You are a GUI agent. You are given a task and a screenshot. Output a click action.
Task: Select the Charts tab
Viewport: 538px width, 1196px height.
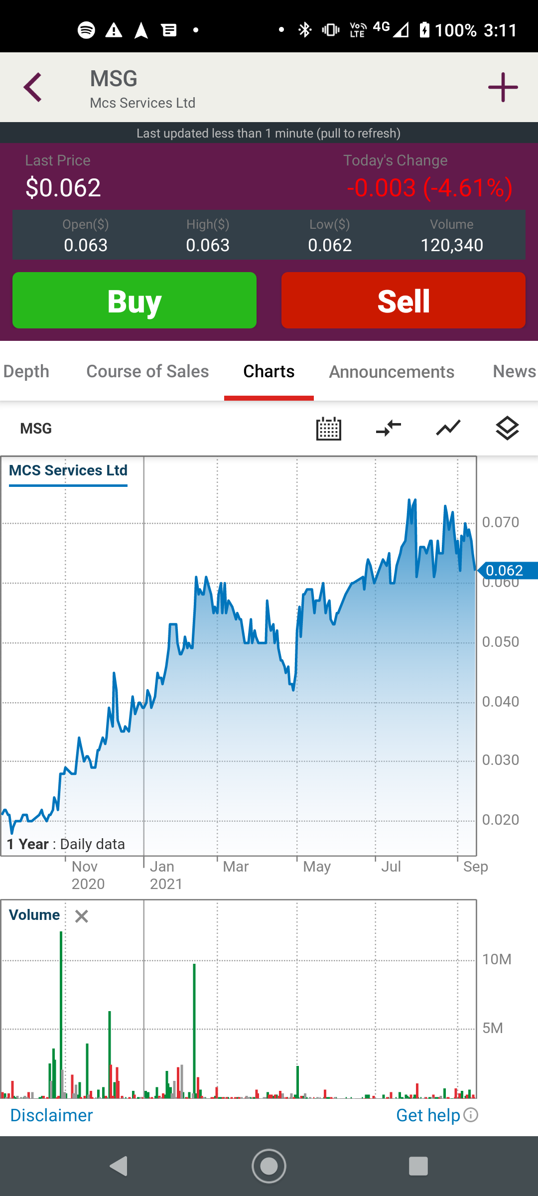point(269,371)
